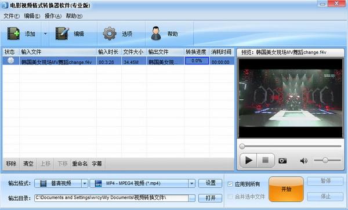Click the 移除 (remove) button

[11, 164]
